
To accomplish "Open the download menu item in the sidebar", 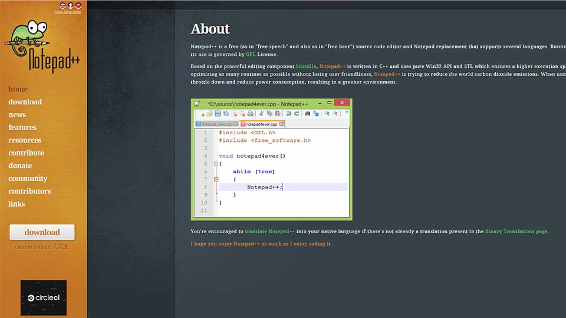I will coord(25,102).
